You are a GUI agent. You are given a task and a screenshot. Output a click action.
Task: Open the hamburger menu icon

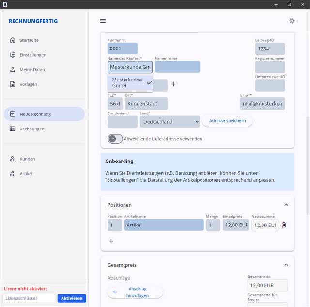pyautogui.click(x=103, y=21)
